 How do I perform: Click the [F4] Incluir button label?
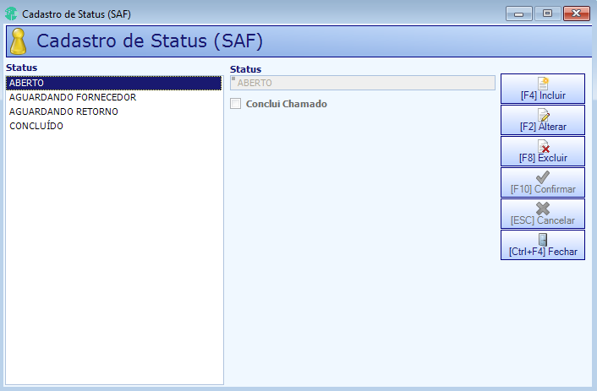click(543, 95)
